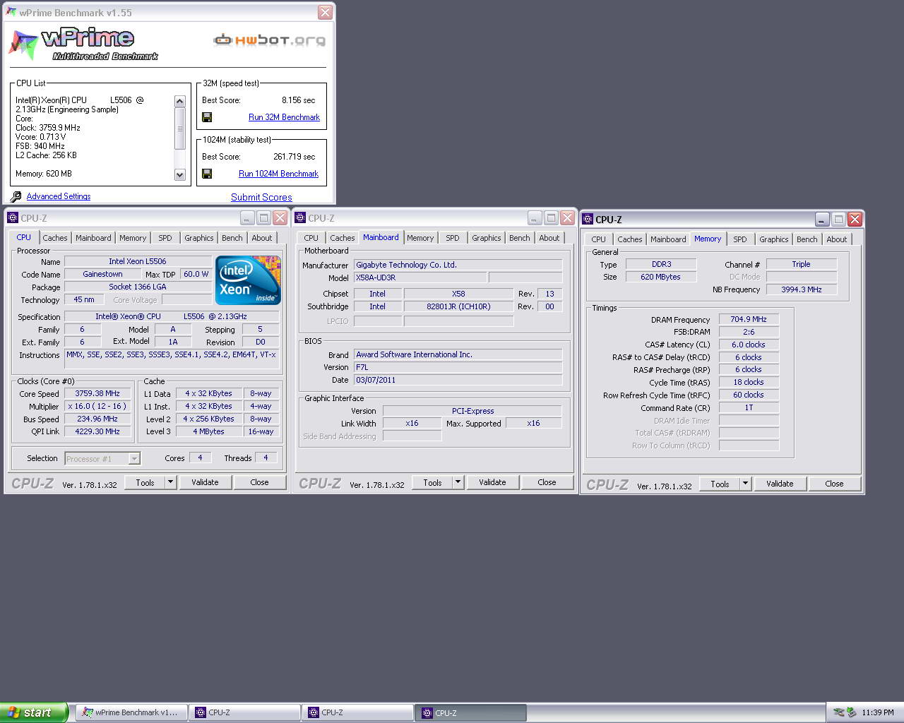The height and width of the screenshot is (723, 904).
Task: Click the CPU List scrollbar thumb
Action: pyautogui.click(x=179, y=128)
